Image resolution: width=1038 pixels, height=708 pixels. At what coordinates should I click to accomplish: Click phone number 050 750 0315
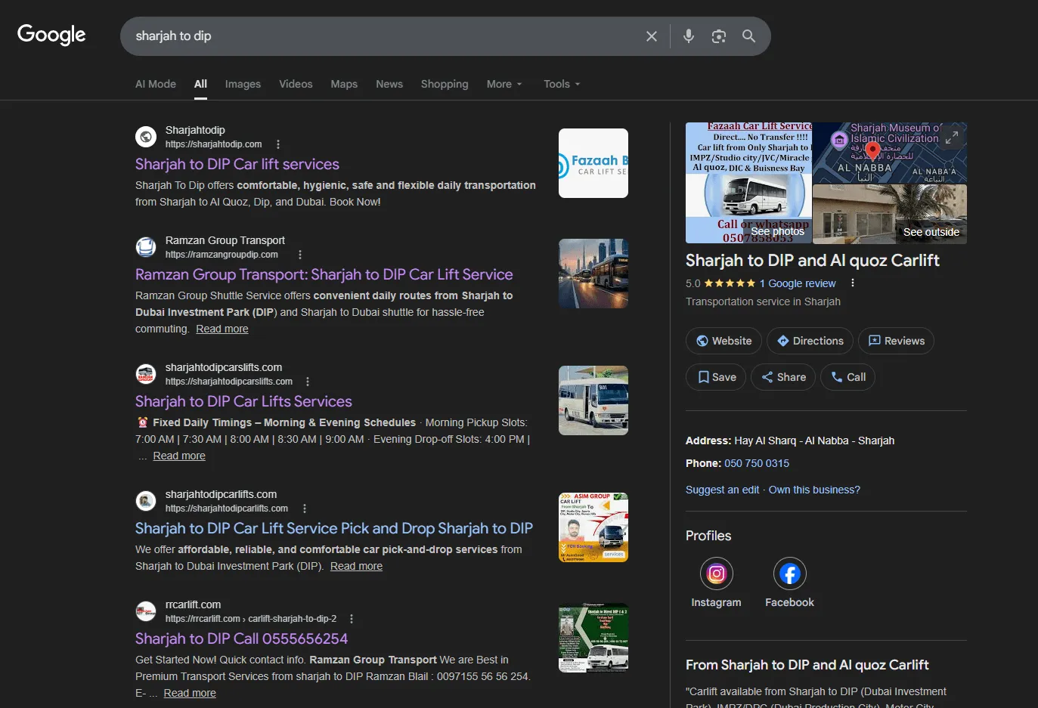[x=757, y=463]
